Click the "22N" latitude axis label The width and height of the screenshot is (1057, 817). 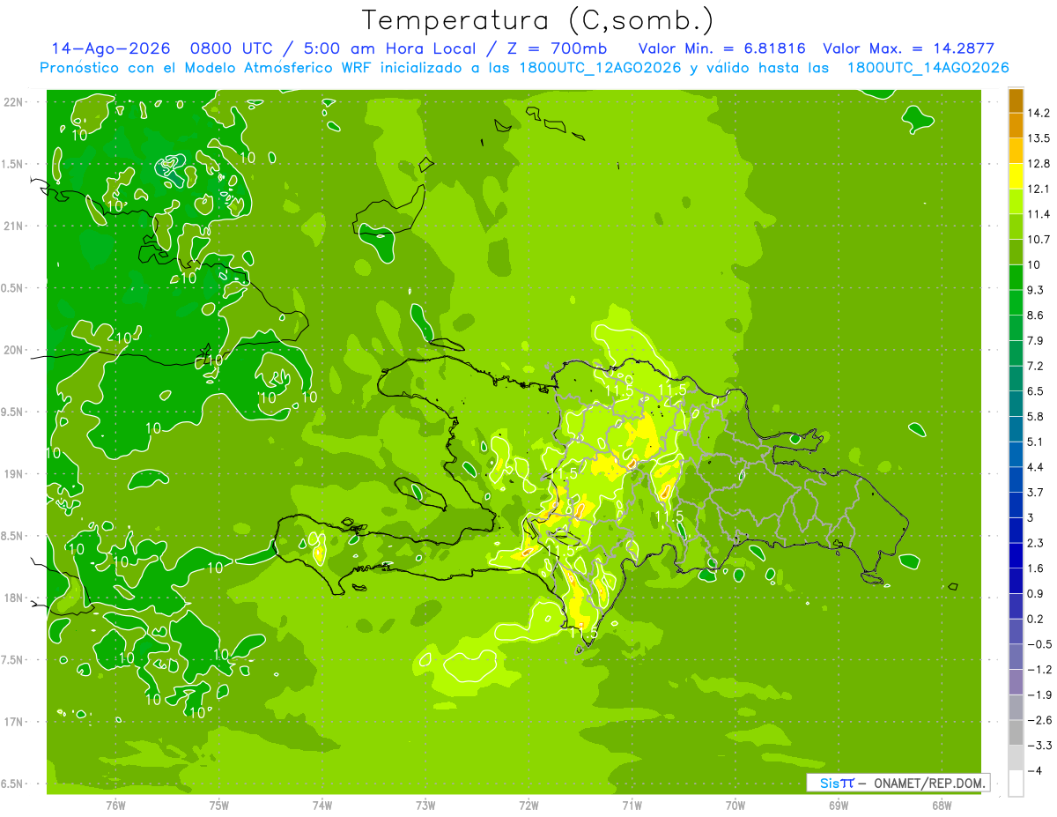pos(13,101)
